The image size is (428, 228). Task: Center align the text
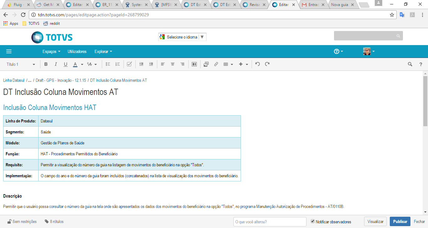click(x=172, y=64)
